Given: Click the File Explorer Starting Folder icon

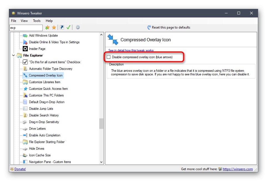Looking at the screenshot, I should [x=25, y=142].
